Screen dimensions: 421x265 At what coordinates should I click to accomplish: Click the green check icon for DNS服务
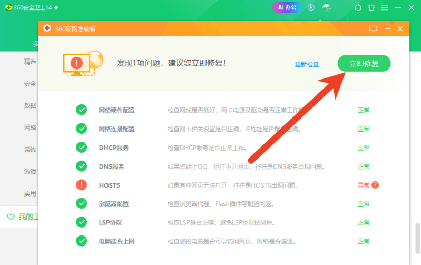tap(81, 166)
